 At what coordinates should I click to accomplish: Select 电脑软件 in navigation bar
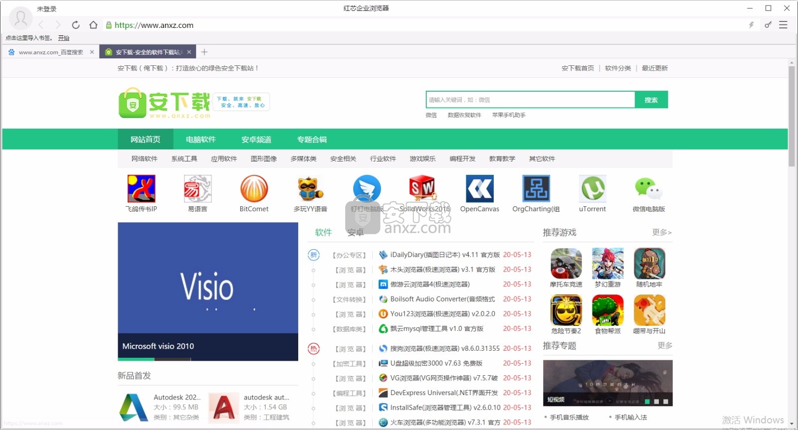[x=201, y=140]
